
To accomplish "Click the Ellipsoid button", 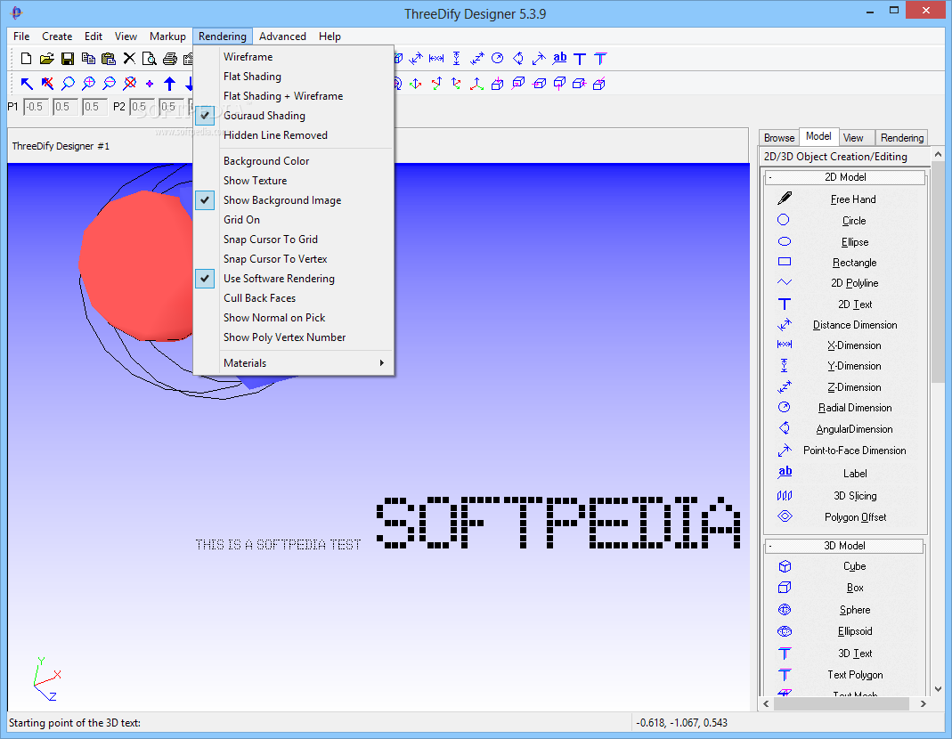I will [x=854, y=631].
